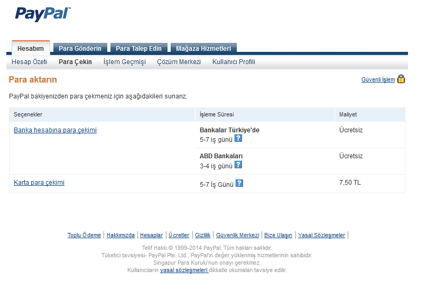Click the Singapur Para Kurulu'nun onayı gerekmez line
The image size is (436, 298).
tap(207, 263)
